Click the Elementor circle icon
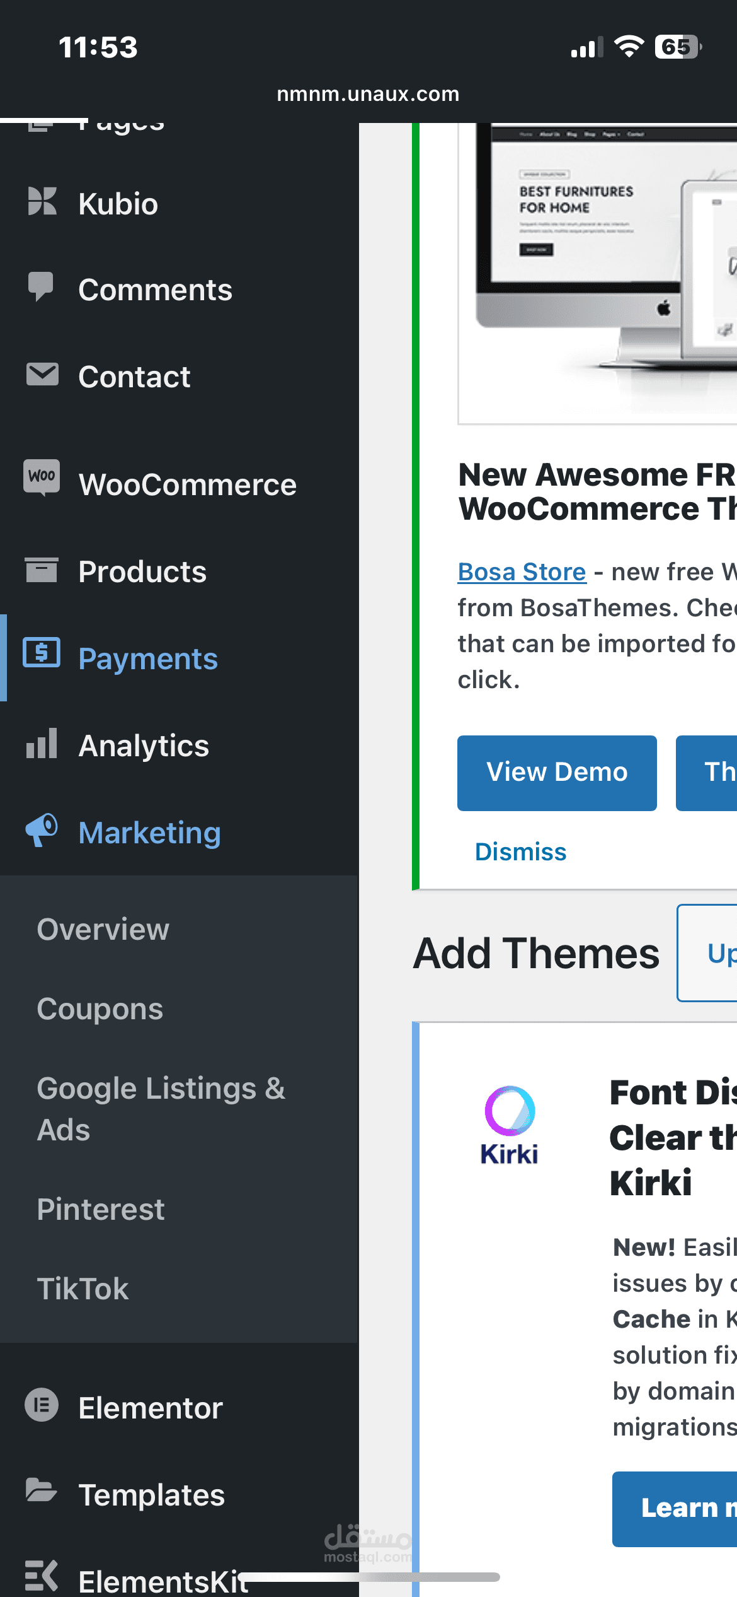 (42, 1405)
